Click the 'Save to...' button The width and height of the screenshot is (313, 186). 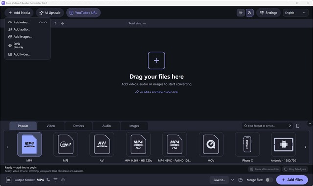[219, 180]
